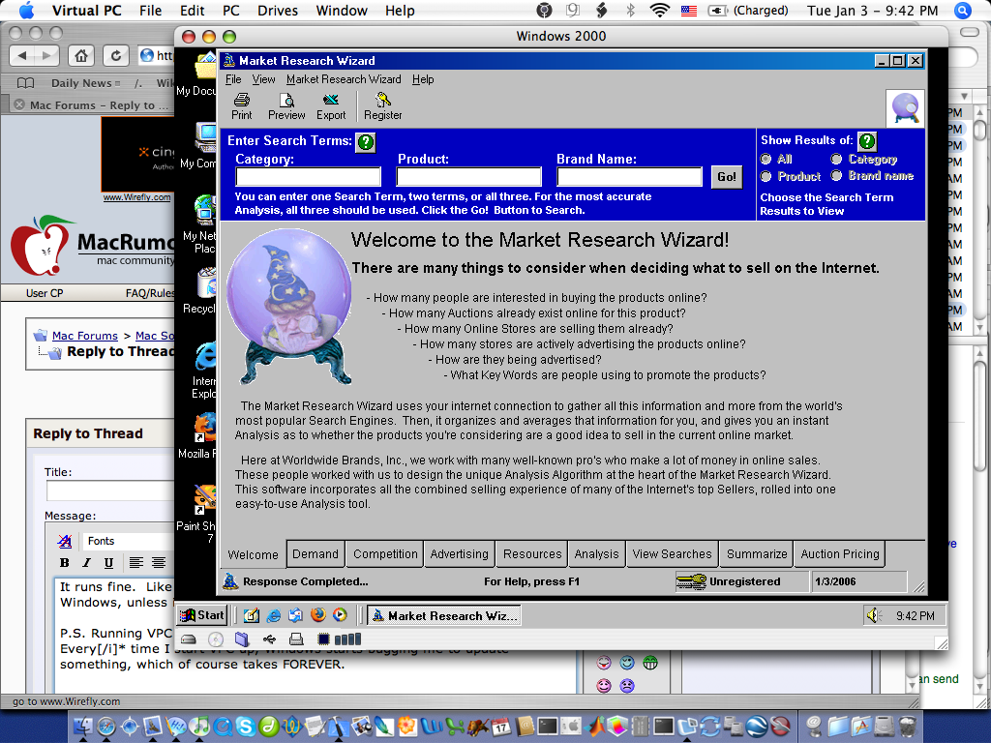This screenshot has height=743, width=991.
Task: Click the Outlook Express quick launch icon
Action: (296, 615)
